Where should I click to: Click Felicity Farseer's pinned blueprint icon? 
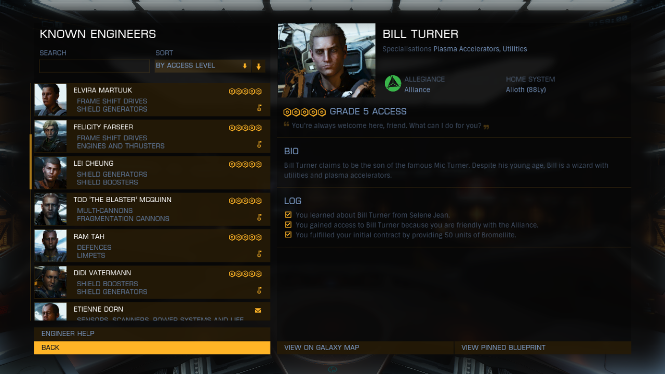(259, 144)
